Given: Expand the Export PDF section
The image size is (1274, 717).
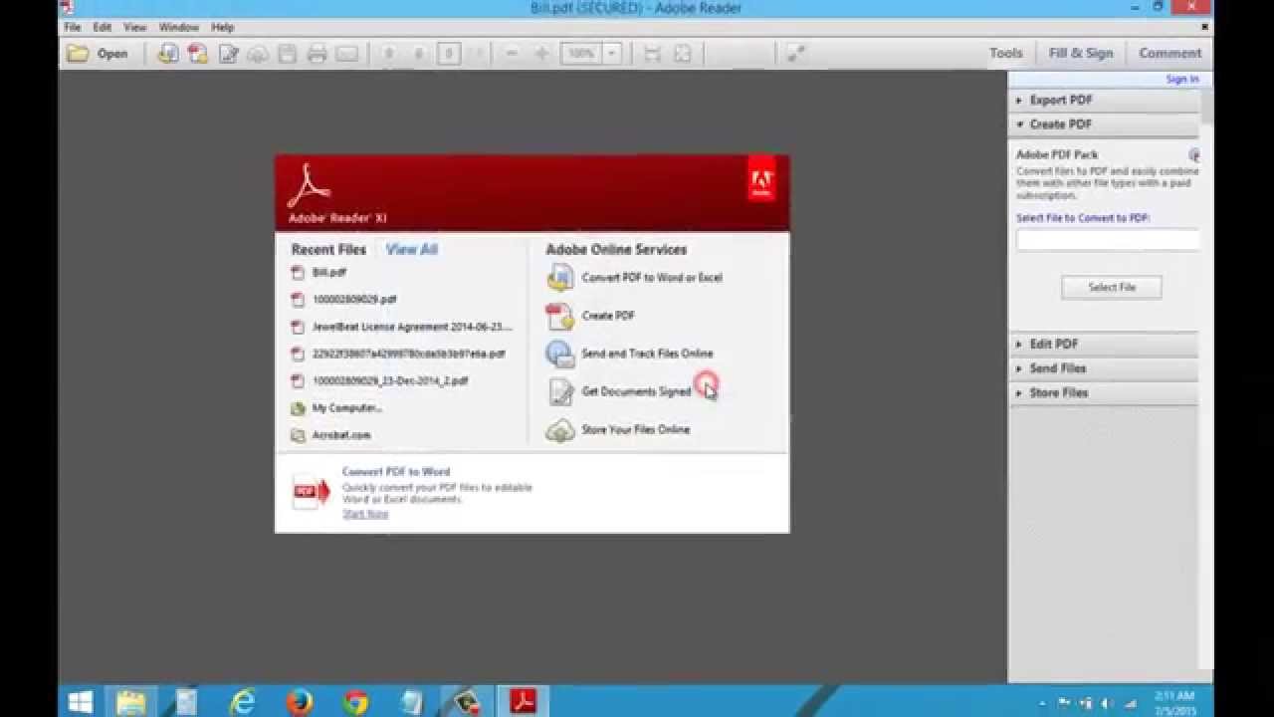Looking at the screenshot, I should point(1104,100).
